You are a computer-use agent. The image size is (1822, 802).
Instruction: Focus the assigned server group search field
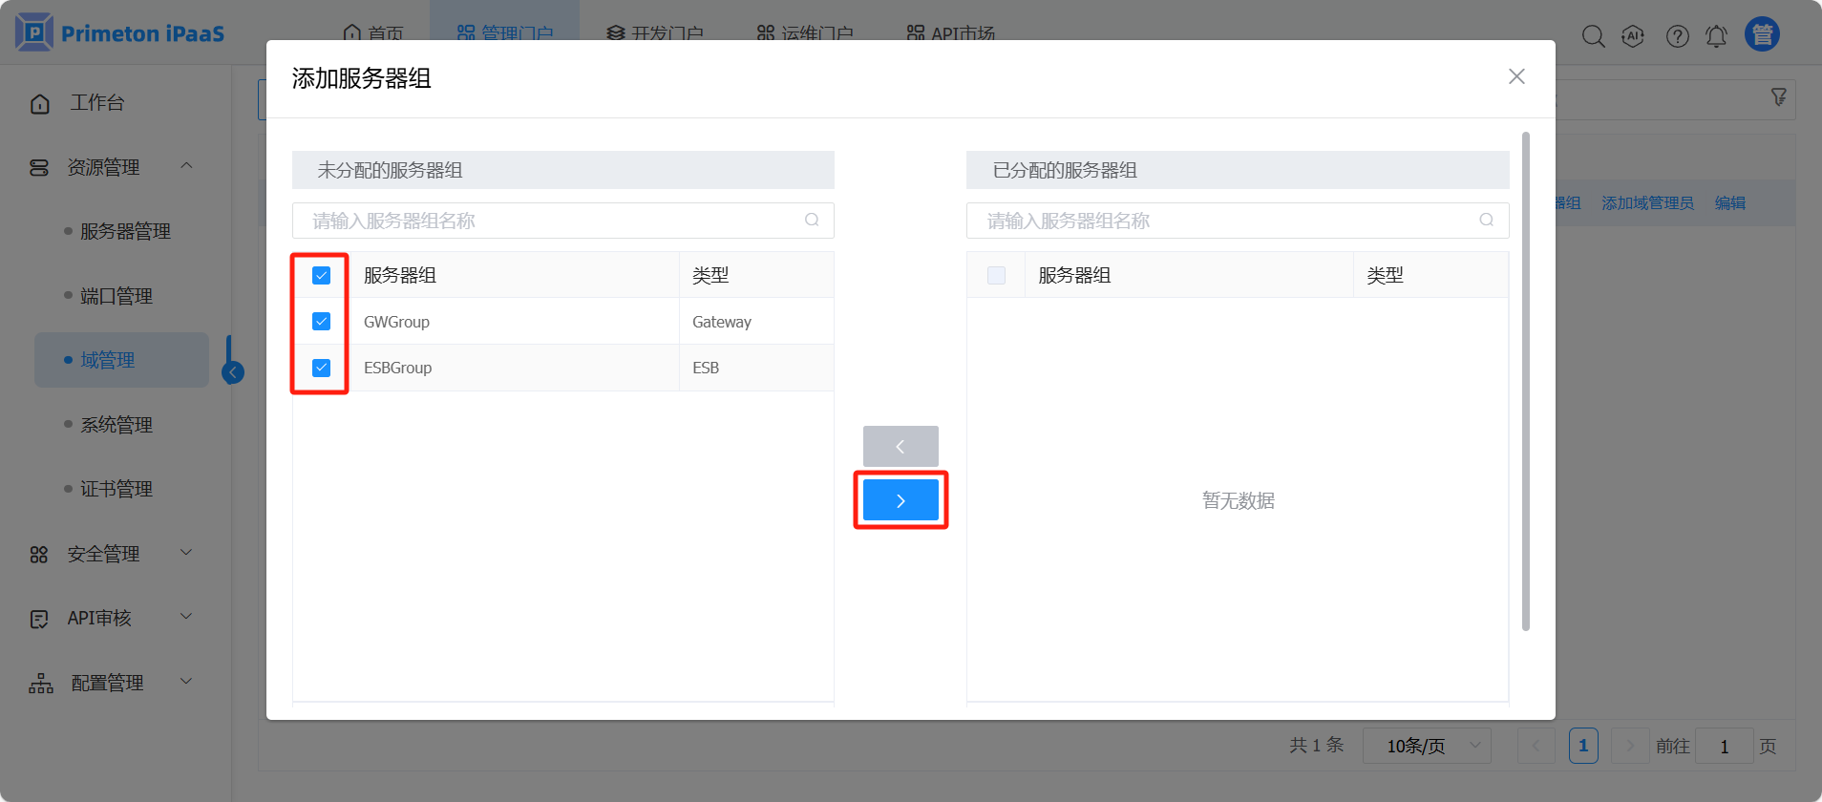point(1238,221)
